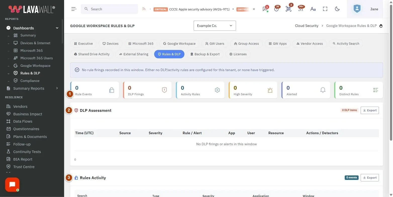The image size is (393, 197).
Task: Sort by the Time (UTC) column header
Action: point(84,133)
